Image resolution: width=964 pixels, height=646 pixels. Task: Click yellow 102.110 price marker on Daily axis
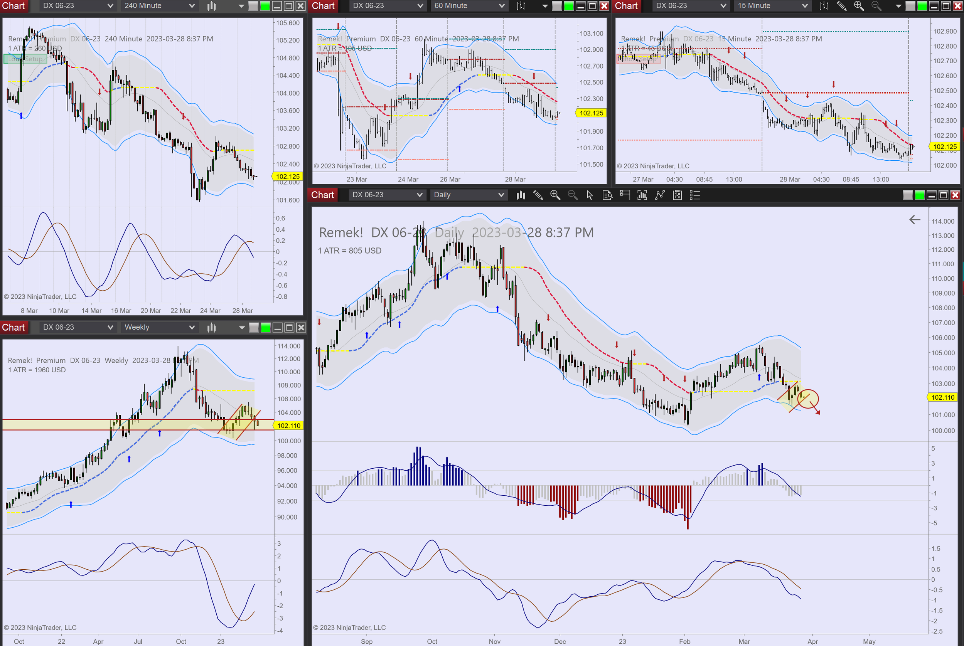click(x=942, y=397)
